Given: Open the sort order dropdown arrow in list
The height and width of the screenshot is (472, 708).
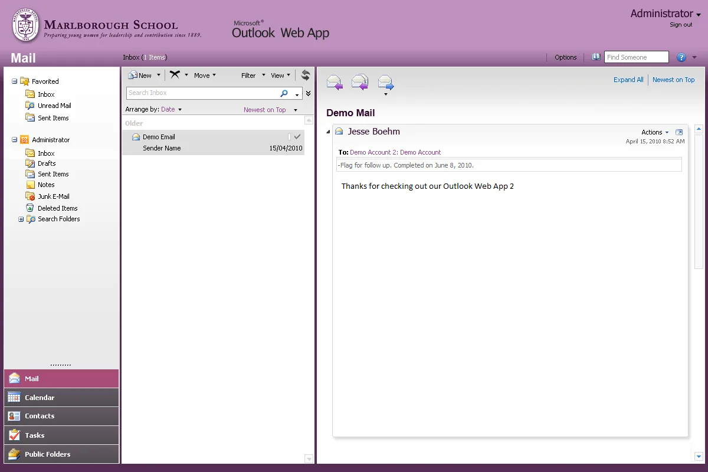Looking at the screenshot, I should [296, 110].
